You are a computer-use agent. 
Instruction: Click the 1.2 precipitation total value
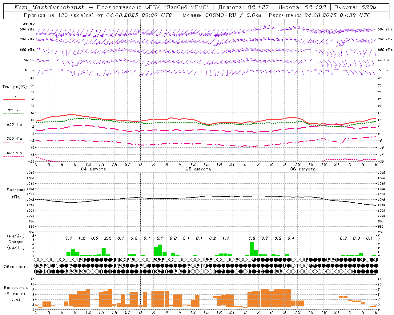pyautogui.click(x=82, y=238)
